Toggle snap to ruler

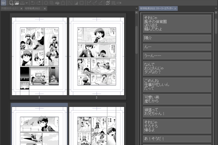click(89, 3)
